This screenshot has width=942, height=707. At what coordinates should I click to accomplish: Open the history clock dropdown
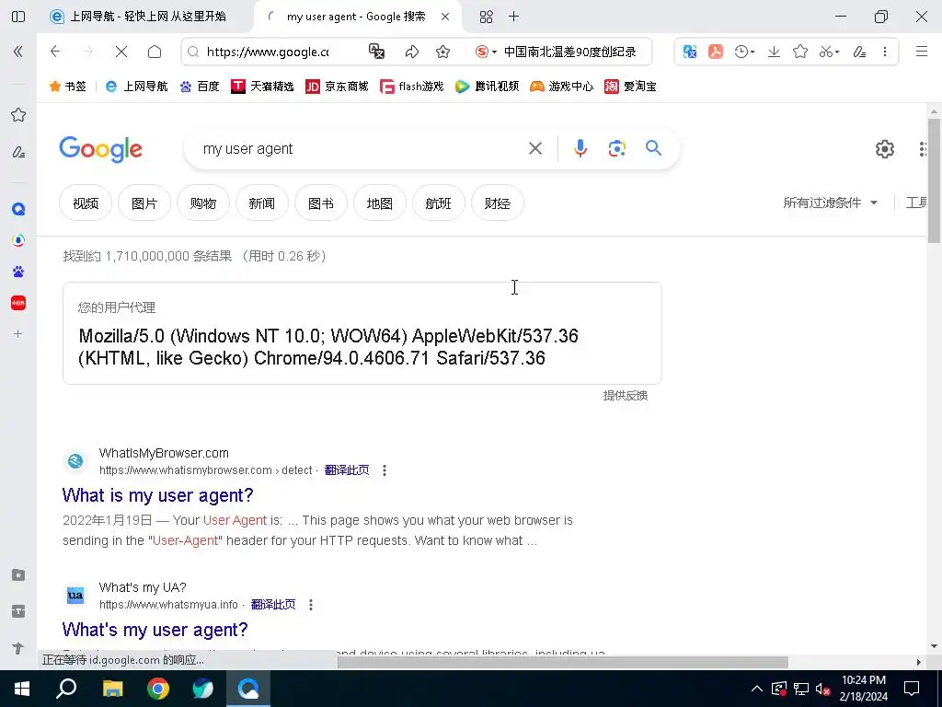point(744,52)
